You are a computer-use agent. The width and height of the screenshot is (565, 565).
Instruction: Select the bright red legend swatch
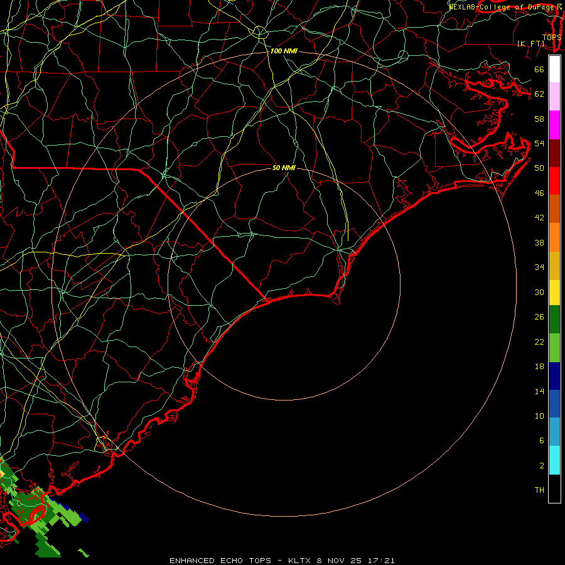(554, 181)
